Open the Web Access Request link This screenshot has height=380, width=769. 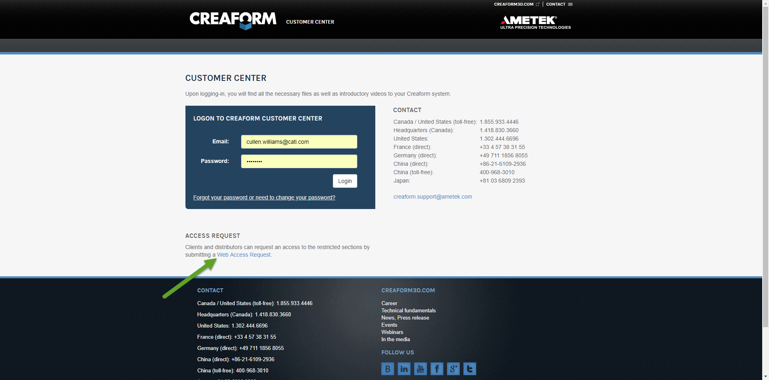coord(244,255)
